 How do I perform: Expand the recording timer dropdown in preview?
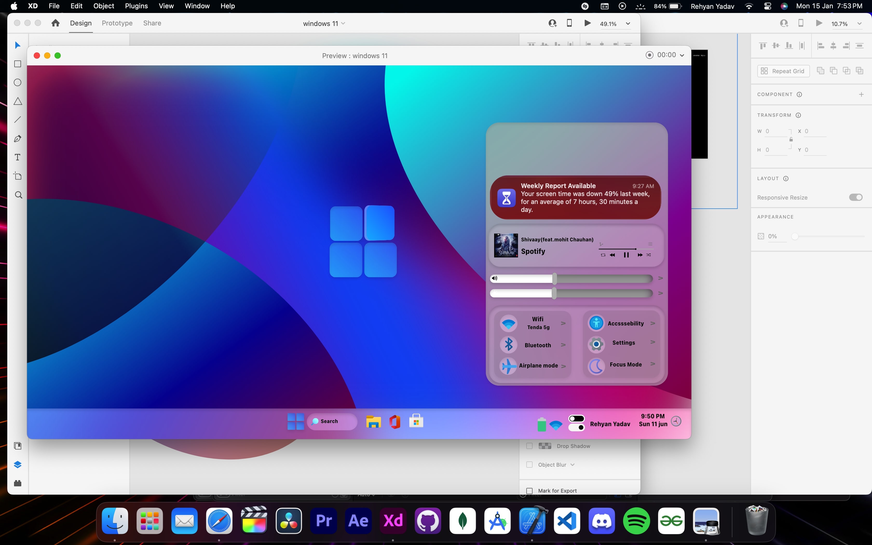(x=682, y=56)
